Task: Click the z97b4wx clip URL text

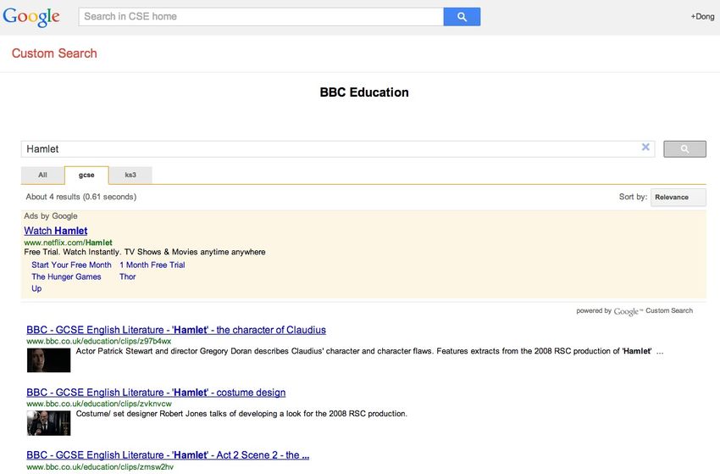Action: [99, 341]
